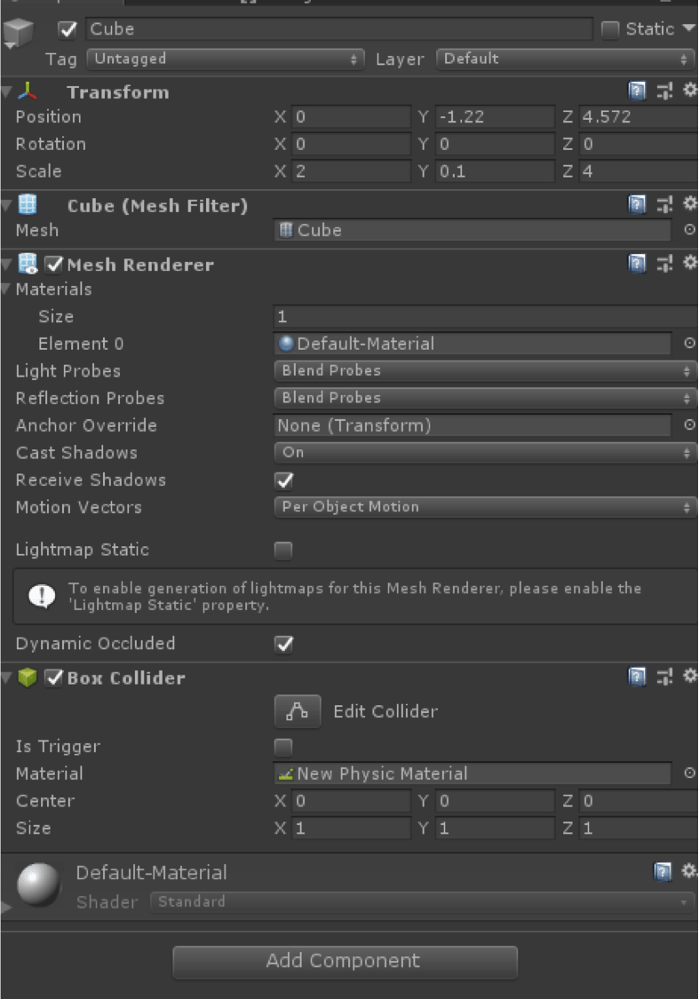
Task: Open Transform component gear settings menu
Action: 689,91
